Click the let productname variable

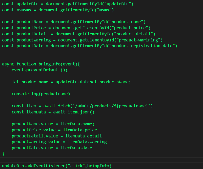point(35,82)
